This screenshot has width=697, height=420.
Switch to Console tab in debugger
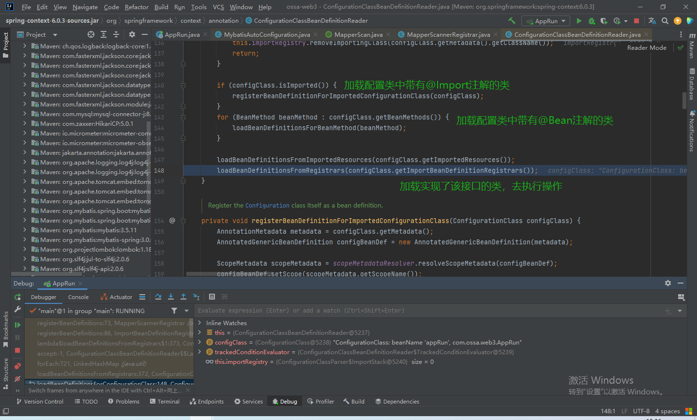(78, 297)
